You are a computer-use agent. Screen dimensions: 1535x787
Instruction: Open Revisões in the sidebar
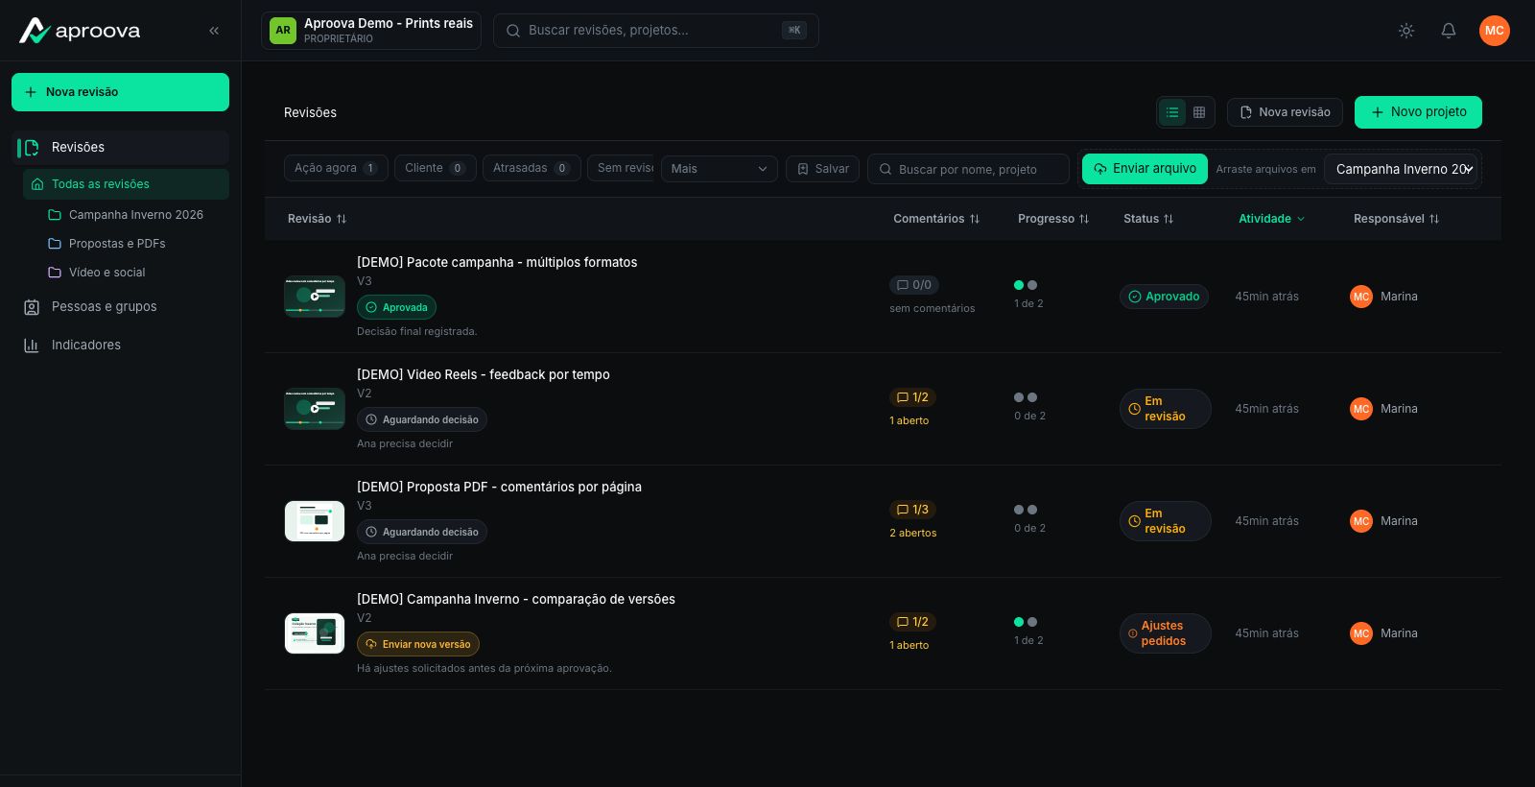pos(120,148)
